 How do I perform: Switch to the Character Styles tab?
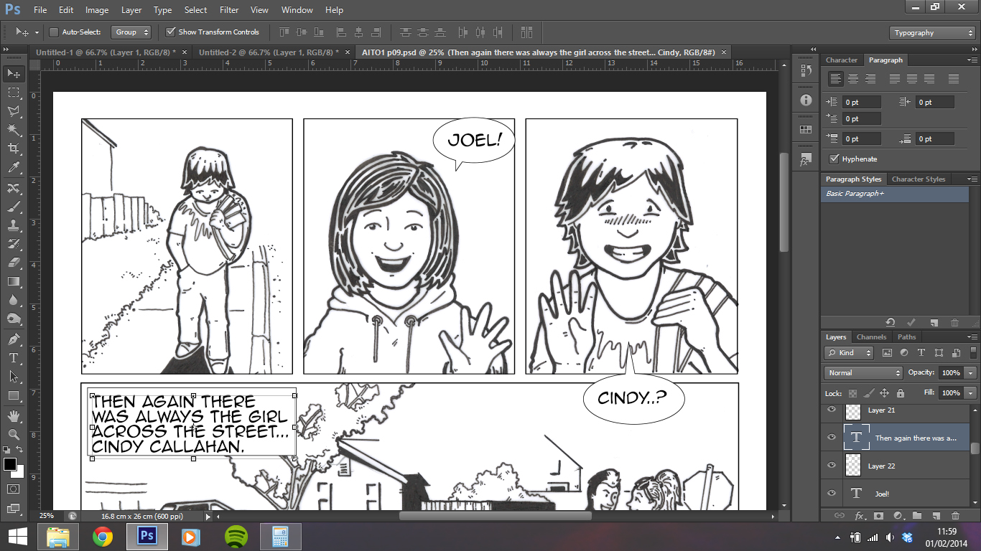tap(919, 179)
